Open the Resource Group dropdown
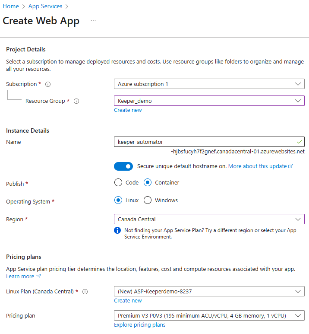The image size is (309, 334). [209, 101]
